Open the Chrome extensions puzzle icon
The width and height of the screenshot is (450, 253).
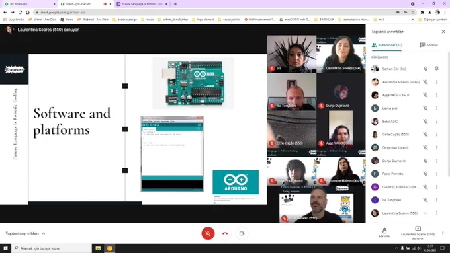[x=422, y=13]
